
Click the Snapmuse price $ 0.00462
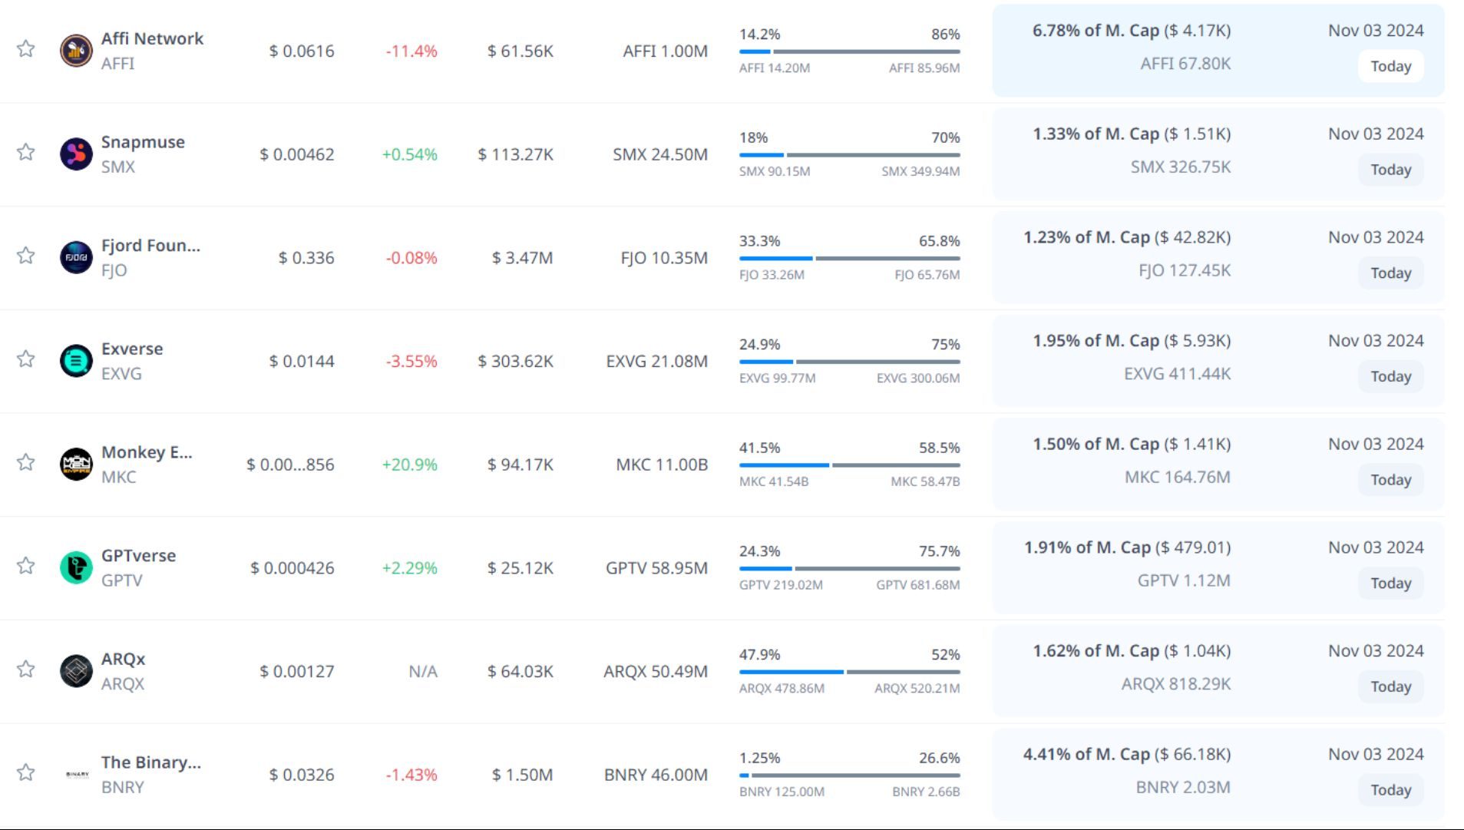point(297,154)
